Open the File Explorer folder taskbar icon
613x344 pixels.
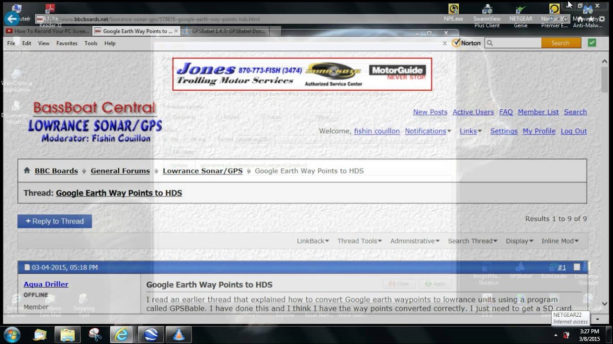point(67,334)
